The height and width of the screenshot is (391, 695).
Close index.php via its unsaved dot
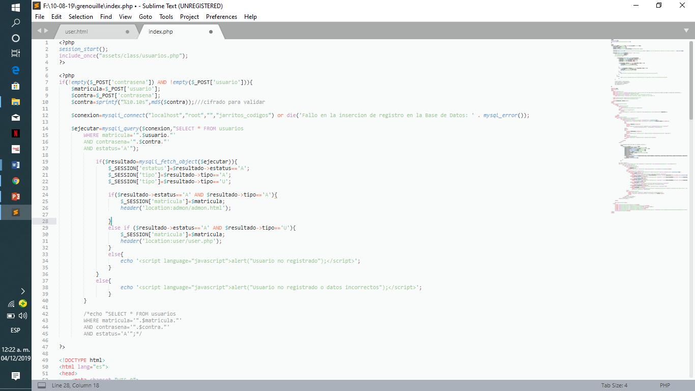point(211,32)
